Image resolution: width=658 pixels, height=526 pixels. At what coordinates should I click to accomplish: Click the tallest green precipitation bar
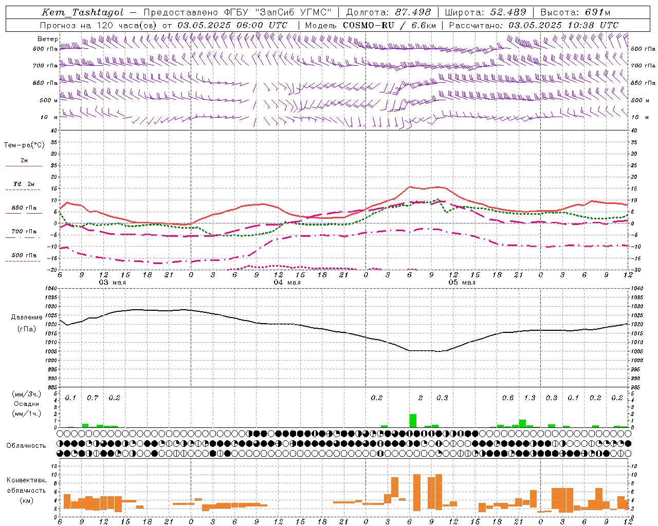(x=413, y=421)
